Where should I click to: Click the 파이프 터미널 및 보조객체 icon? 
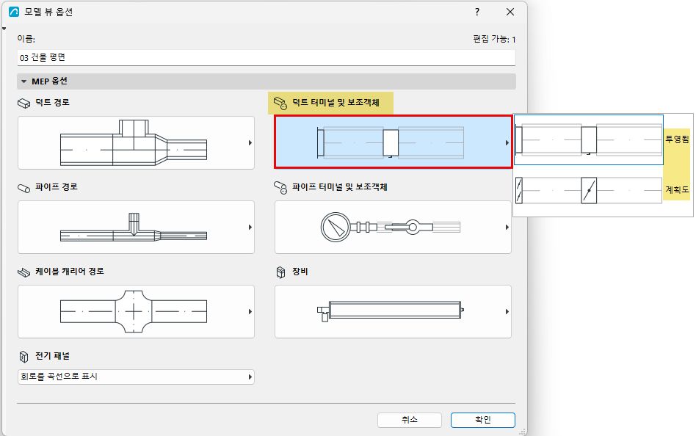[280, 188]
